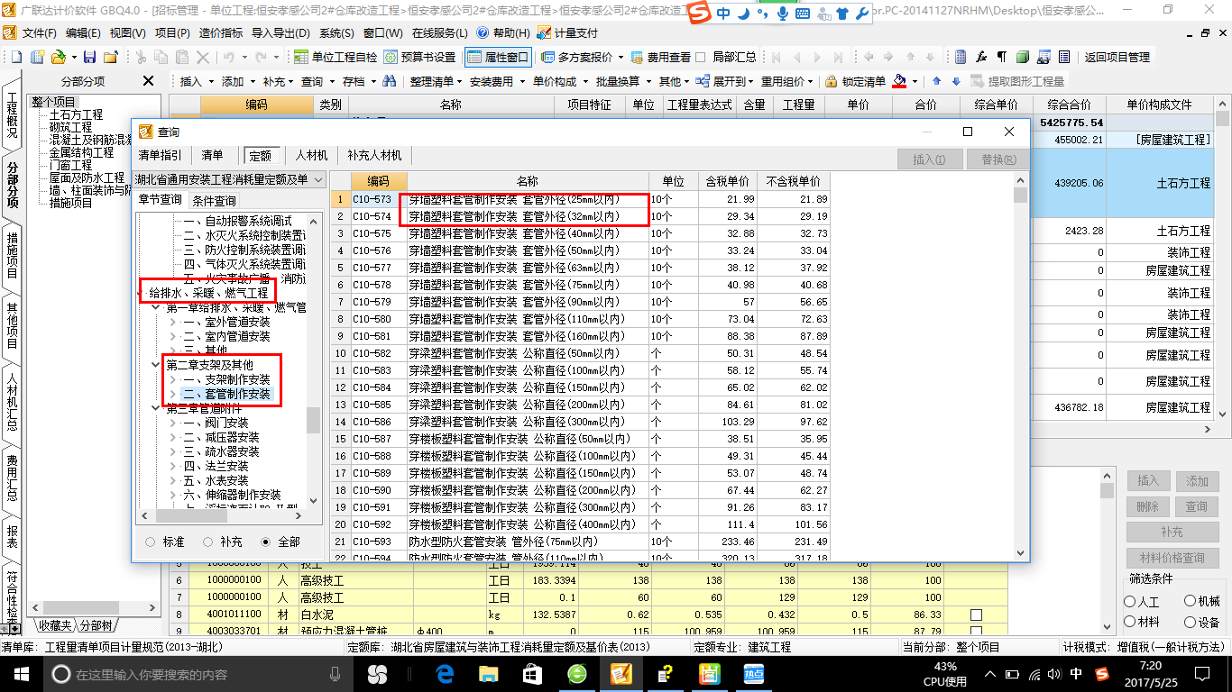
Task: Click Windows search box in taskbar
Action: [x=197, y=673]
